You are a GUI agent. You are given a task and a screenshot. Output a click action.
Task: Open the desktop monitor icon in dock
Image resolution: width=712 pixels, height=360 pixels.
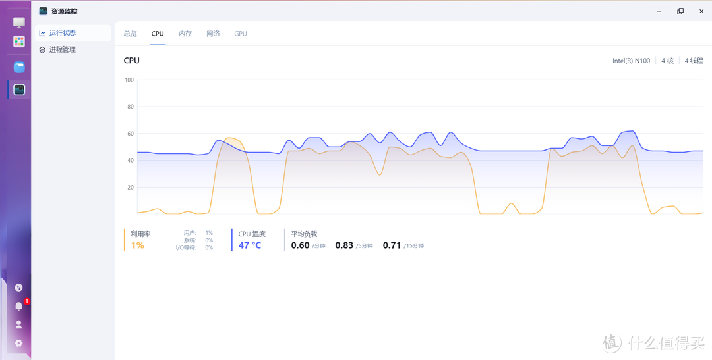pyautogui.click(x=19, y=22)
